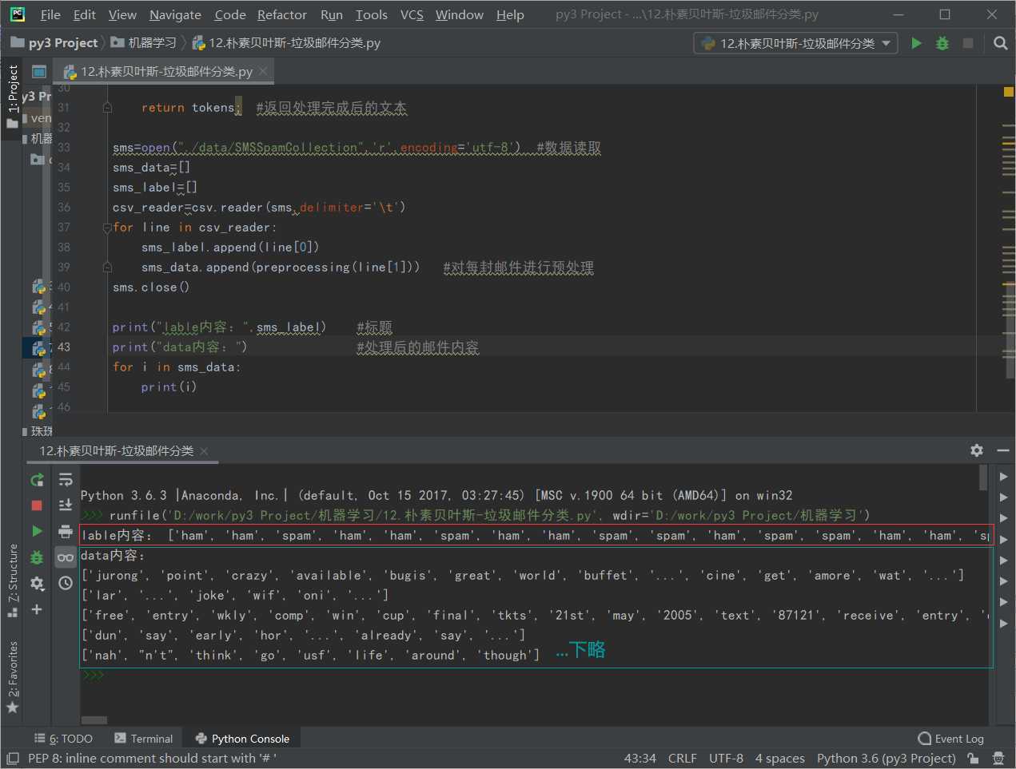This screenshot has height=769, width=1016.
Task: Toggle show variables glasses icon
Action: [x=66, y=557]
